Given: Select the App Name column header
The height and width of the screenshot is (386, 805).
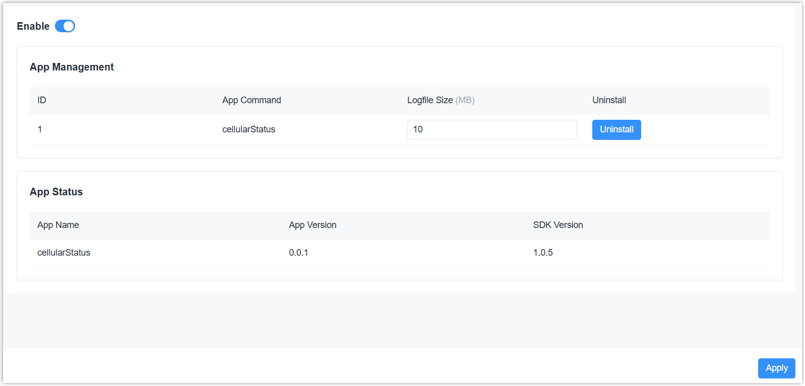Looking at the screenshot, I should click(58, 225).
